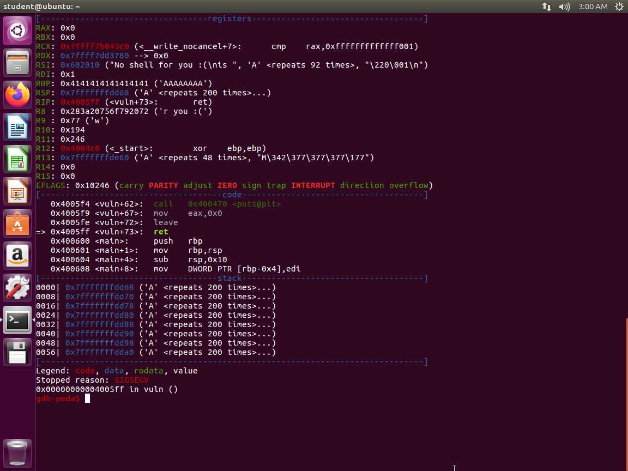Select the Terminal launcher icon
The height and width of the screenshot is (471, 628).
[x=17, y=320]
